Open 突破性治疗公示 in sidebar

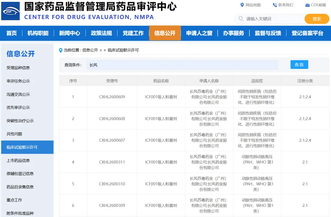[x=20, y=121]
